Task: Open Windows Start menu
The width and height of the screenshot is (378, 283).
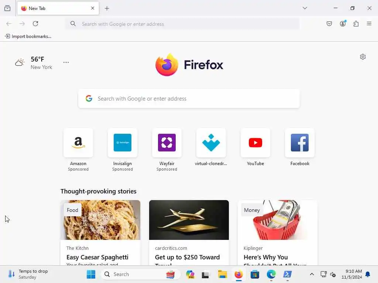Action: pos(91,274)
